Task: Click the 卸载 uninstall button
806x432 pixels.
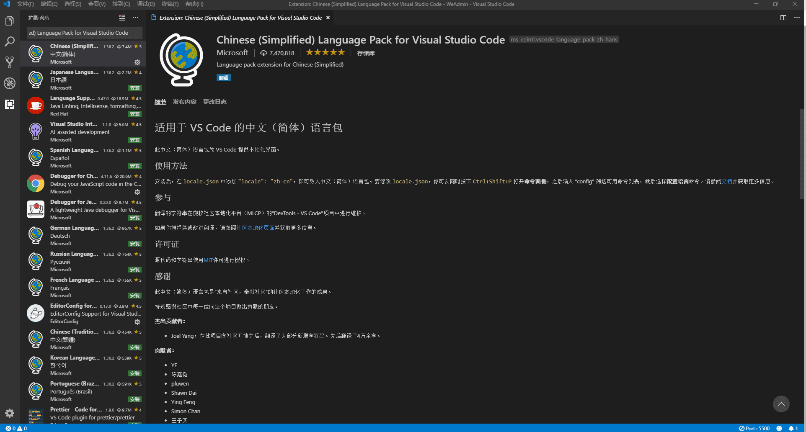Action: click(223, 78)
